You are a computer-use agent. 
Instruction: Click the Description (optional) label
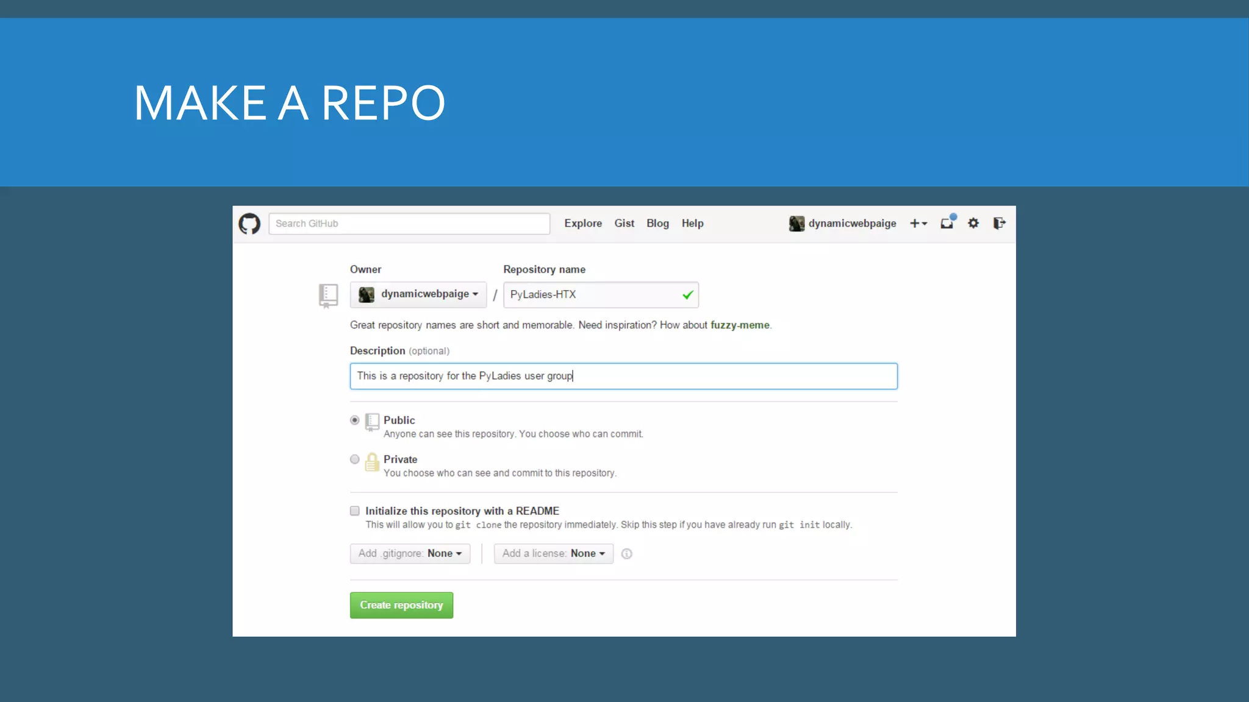click(x=399, y=350)
